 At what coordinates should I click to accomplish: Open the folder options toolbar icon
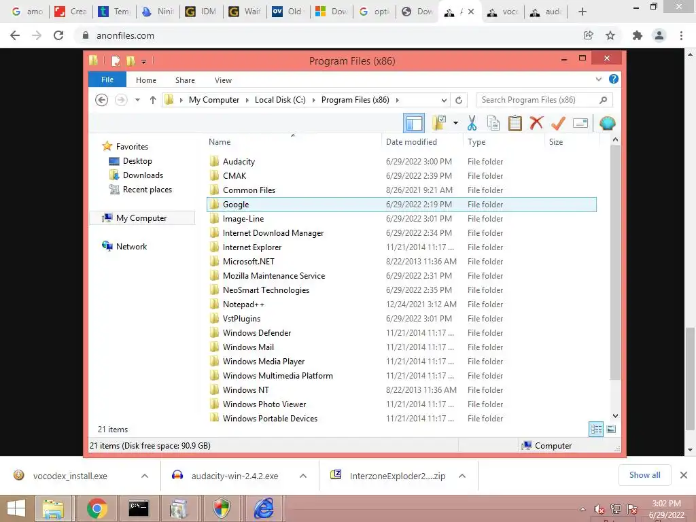tap(439, 123)
